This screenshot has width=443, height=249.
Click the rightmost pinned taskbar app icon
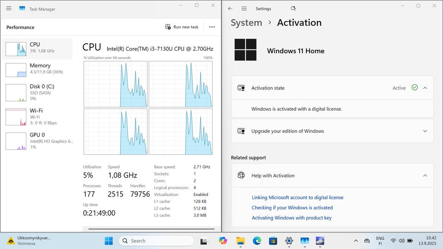(320, 241)
